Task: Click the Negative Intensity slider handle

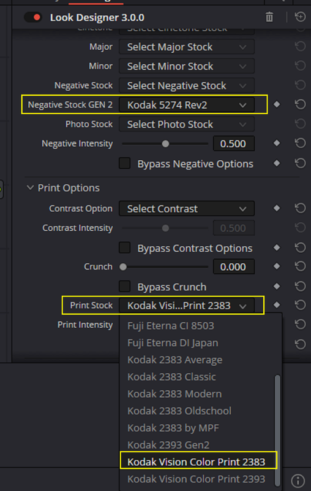Action: click(x=165, y=144)
